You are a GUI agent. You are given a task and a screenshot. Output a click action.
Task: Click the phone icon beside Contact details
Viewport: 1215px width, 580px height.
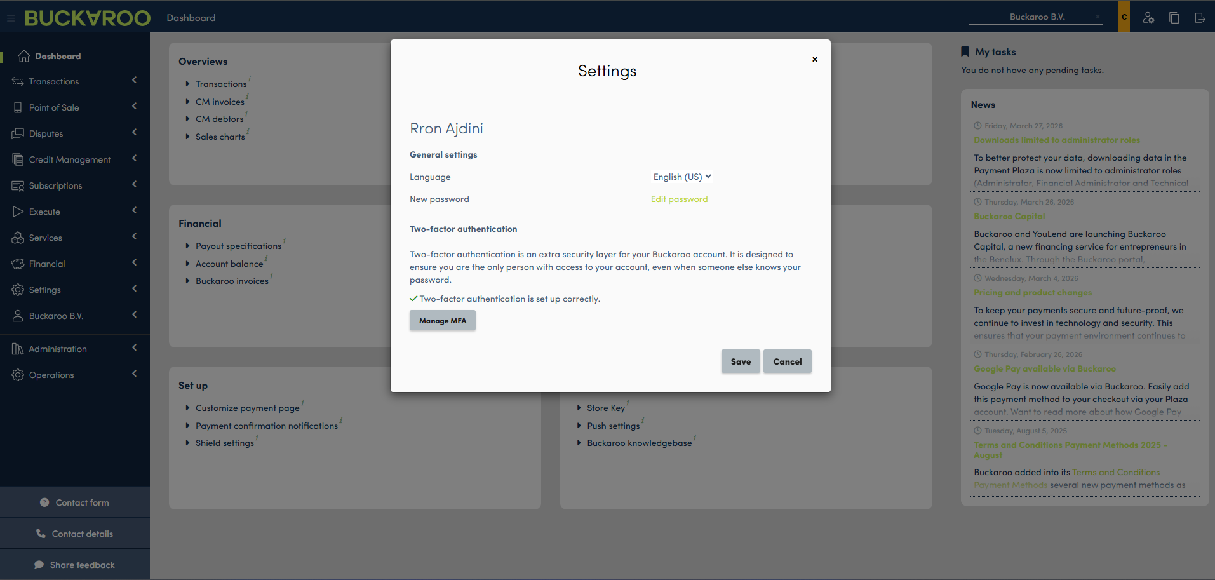pyautogui.click(x=41, y=534)
